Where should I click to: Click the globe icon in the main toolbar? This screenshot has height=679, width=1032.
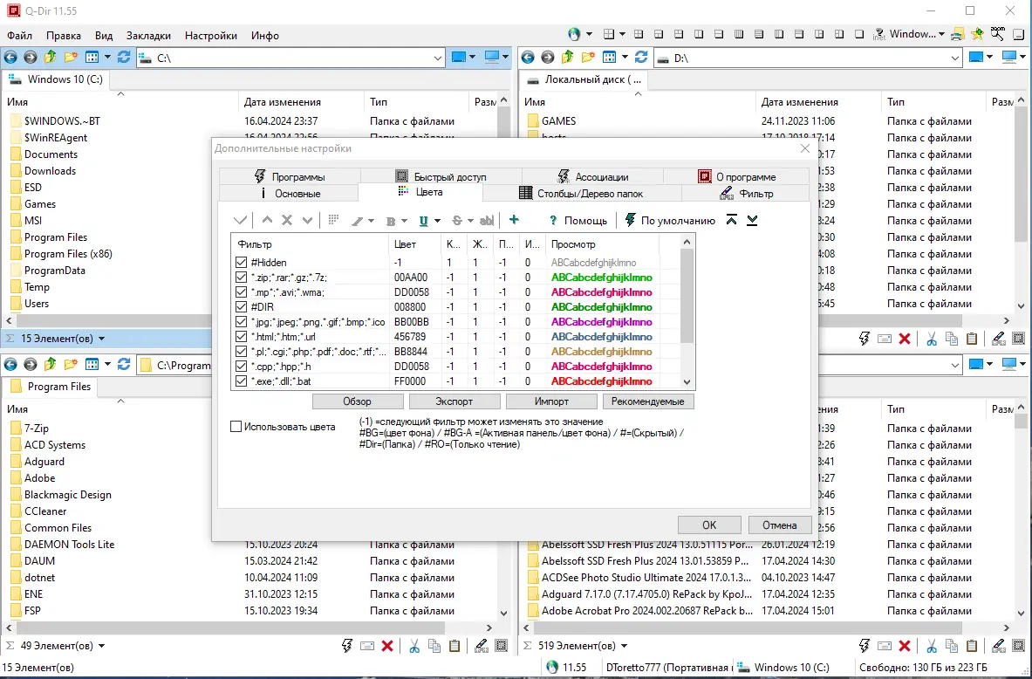tap(574, 34)
